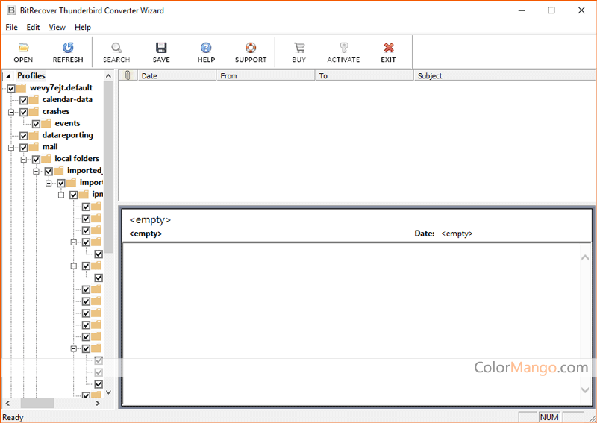Click the preview pane scroll down arrow
Viewport: 597px width, 423px height.
pyautogui.click(x=585, y=390)
